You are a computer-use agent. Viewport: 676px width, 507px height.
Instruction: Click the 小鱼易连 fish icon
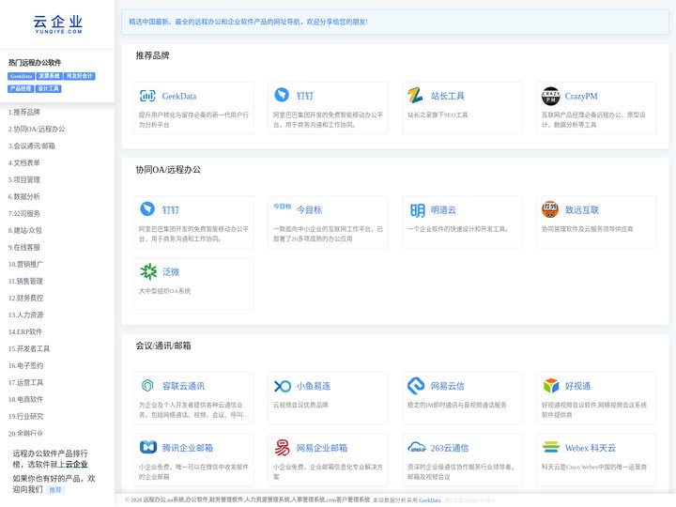coord(283,386)
